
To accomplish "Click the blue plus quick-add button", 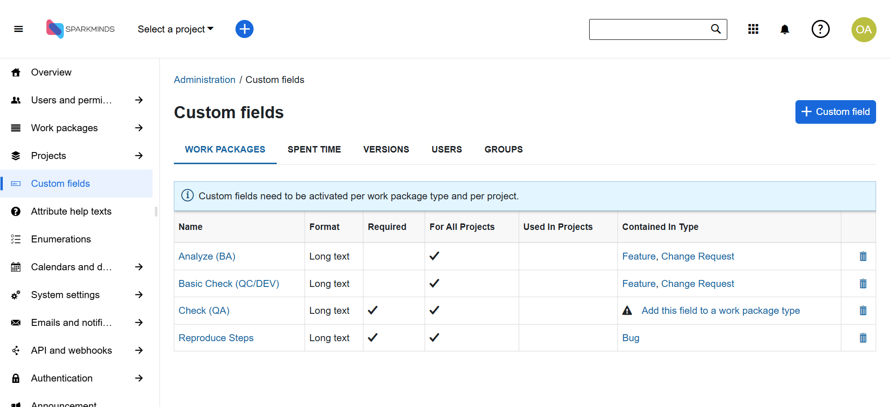I will [244, 29].
